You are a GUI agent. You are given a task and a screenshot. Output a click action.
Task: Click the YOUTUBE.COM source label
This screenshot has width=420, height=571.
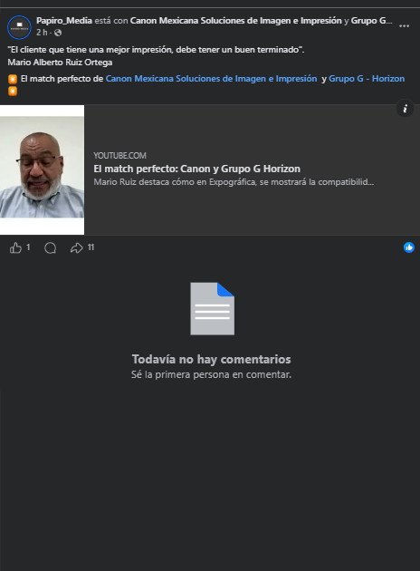(119, 156)
